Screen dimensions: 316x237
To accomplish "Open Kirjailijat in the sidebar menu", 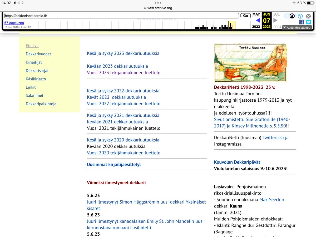I will pos(34,62).
